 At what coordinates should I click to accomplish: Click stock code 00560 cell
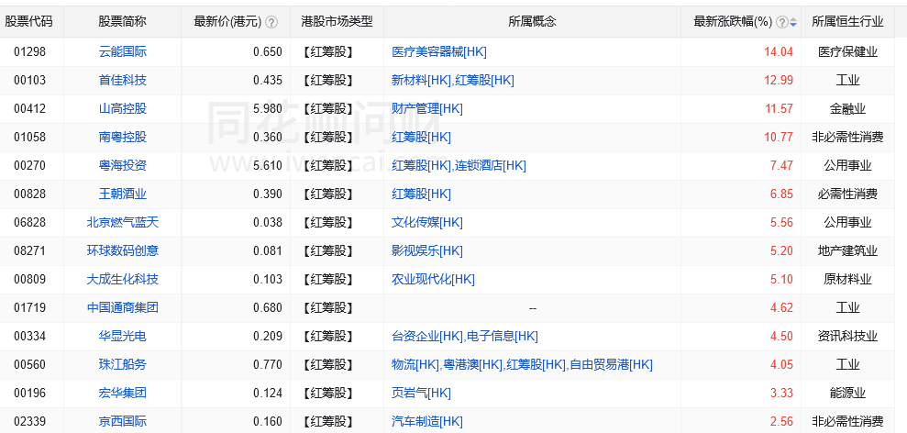pyautogui.click(x=29, y=364)
